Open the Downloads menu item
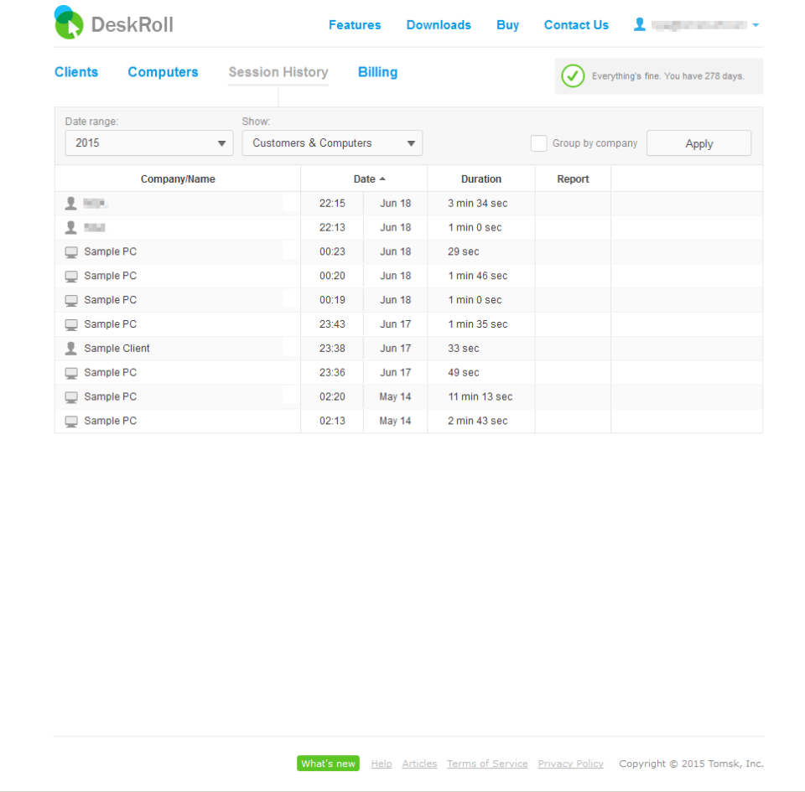Screen dimensions: 805x792 point(439,24)
